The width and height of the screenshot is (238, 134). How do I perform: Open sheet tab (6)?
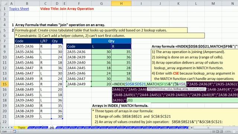pos(65,128)
